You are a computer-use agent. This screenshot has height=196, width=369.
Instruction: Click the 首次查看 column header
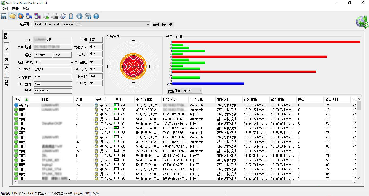point(256,100)
